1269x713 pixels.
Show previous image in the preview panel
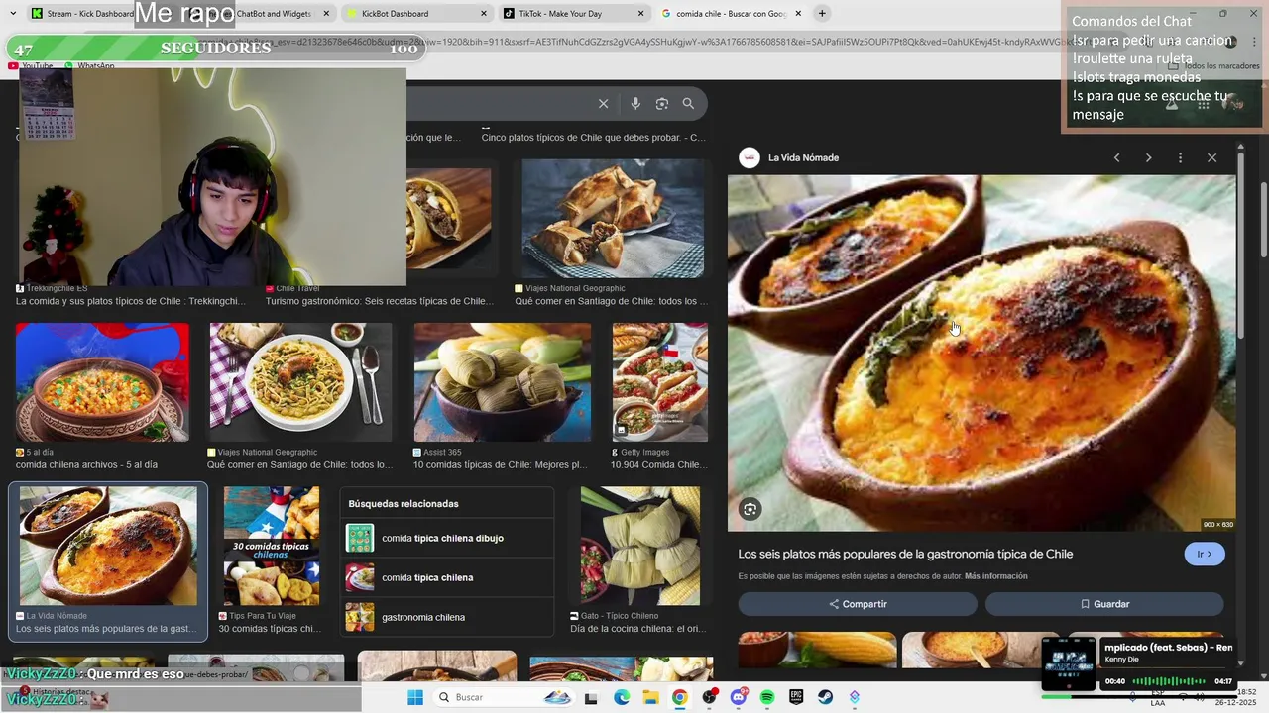click(1116, 157)
